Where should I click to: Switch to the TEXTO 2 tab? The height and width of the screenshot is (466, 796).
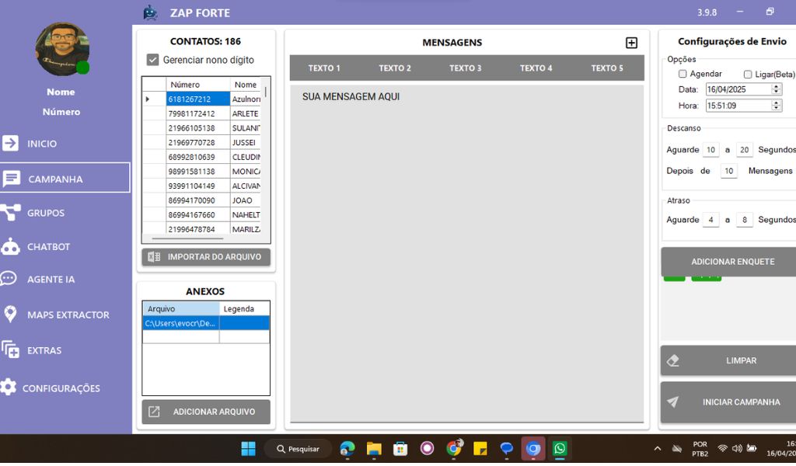(395, 68)
